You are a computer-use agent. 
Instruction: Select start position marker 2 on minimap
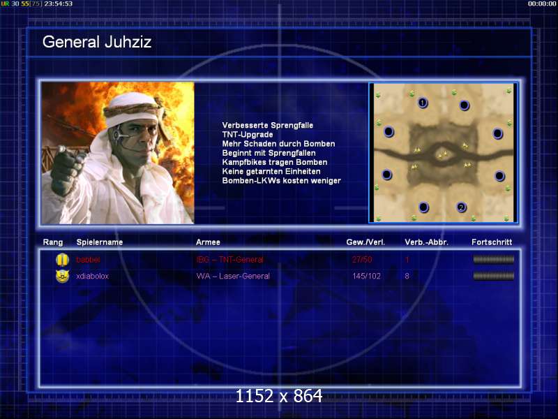[x=461, y=207]
